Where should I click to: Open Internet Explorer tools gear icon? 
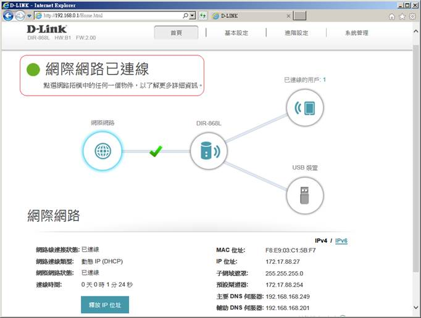[x=412, y=16]
